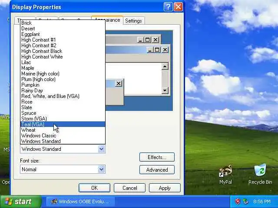Click Cancel in Display Properties

pos(129,188)
